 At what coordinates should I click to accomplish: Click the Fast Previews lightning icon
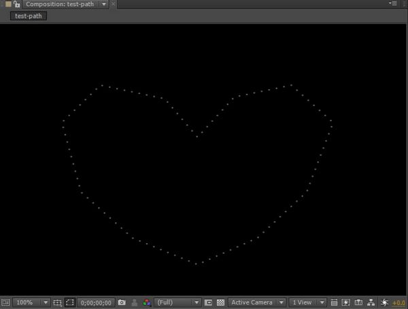[346, 302]
